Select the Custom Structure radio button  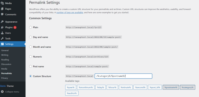click(30, 76)
